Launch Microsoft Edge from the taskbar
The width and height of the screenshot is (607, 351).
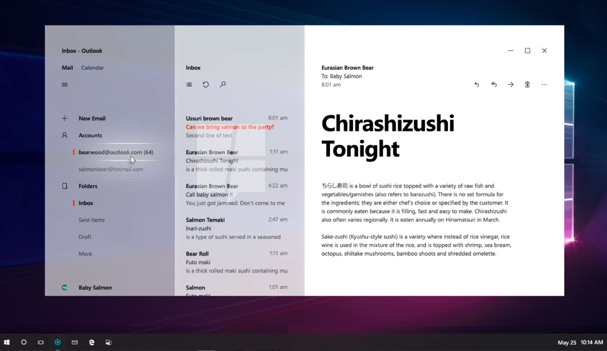point(91,342)
